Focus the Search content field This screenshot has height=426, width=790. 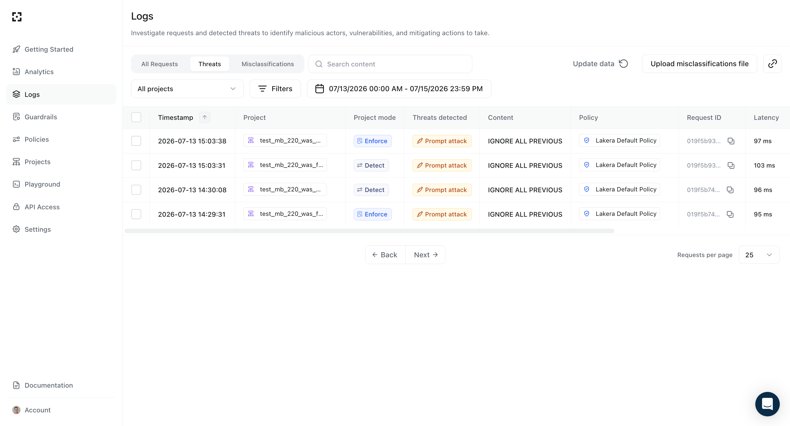point(390,64)
